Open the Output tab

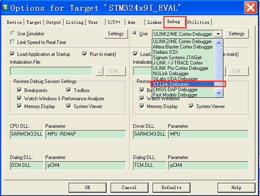(x=53, y=22)
